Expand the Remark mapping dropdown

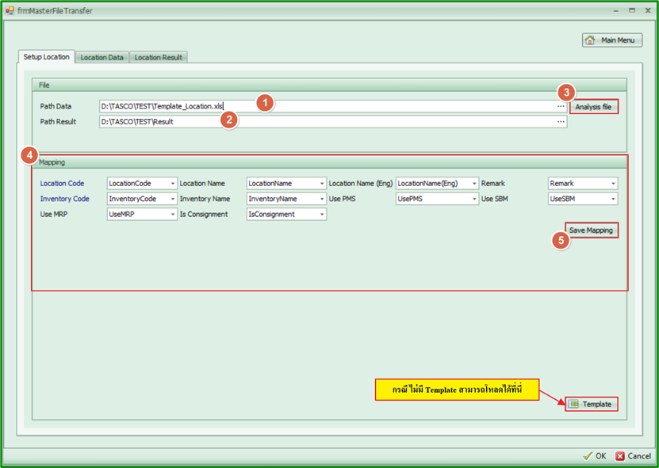tap(613, 184)
